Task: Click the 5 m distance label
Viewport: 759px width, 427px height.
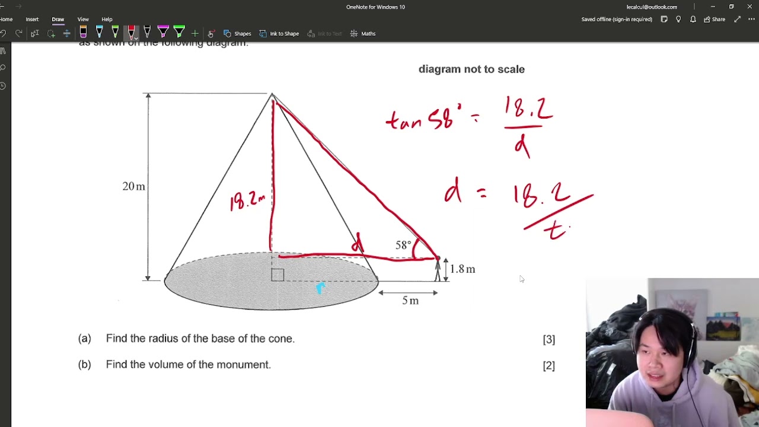Action: tap(410, 301)
